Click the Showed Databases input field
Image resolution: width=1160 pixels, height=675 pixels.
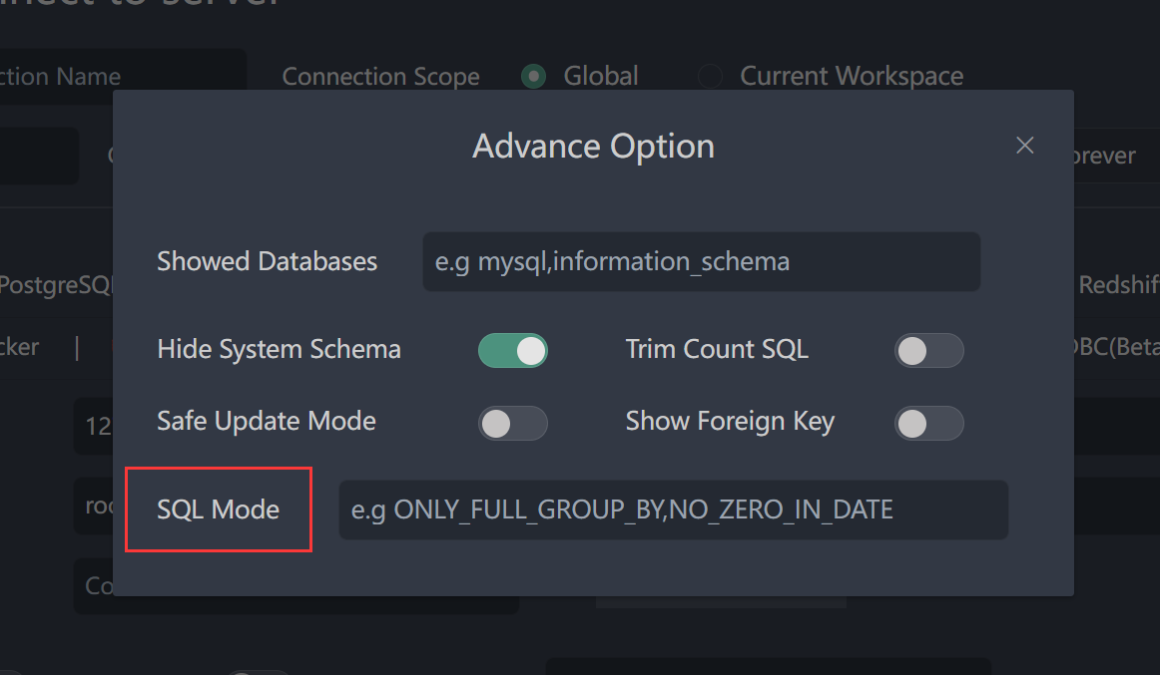tap(701, 261)
